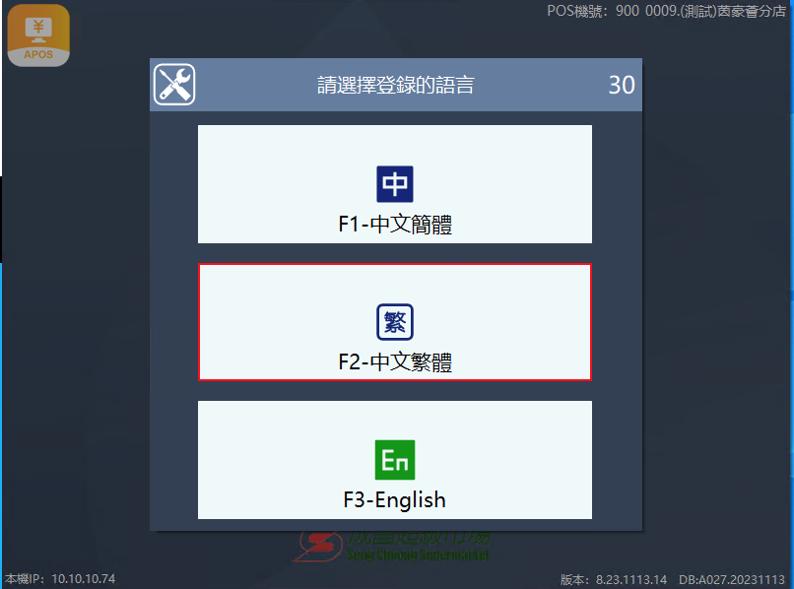Click the F1-中文簡體 text label

395,225
